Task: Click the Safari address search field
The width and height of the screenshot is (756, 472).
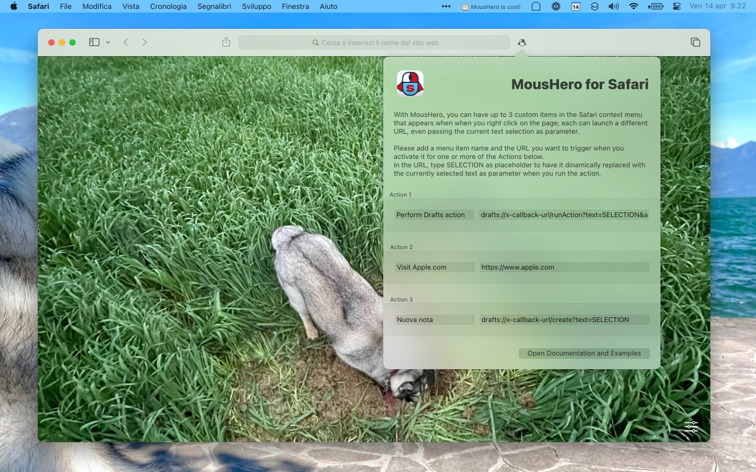Action: click(x=374, y=43)
